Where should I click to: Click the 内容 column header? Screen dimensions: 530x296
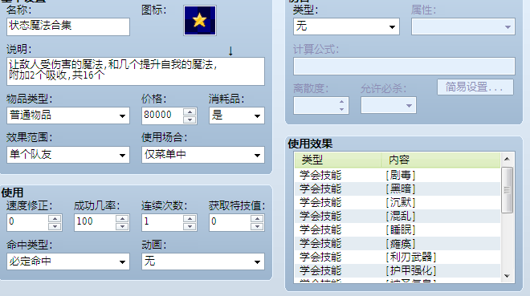click(441, 160)
